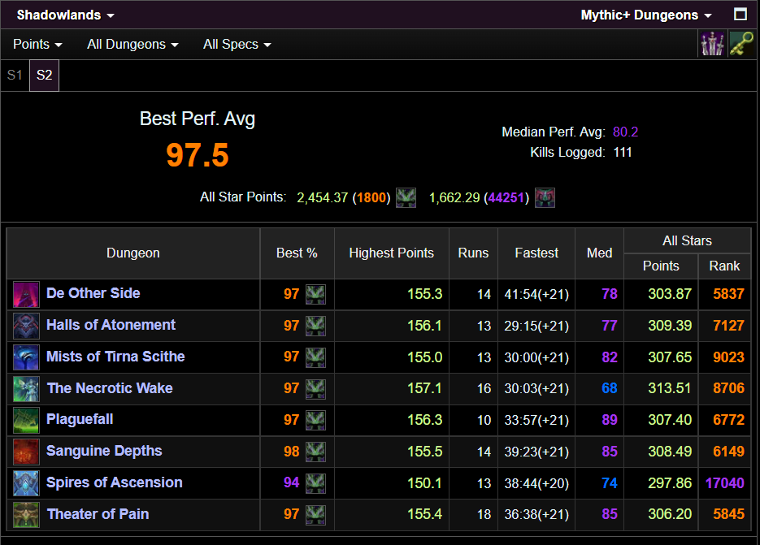
Task: Click Spires of Ascension dungeon icon
Action: pyautogui.click(x=26, y=483)
